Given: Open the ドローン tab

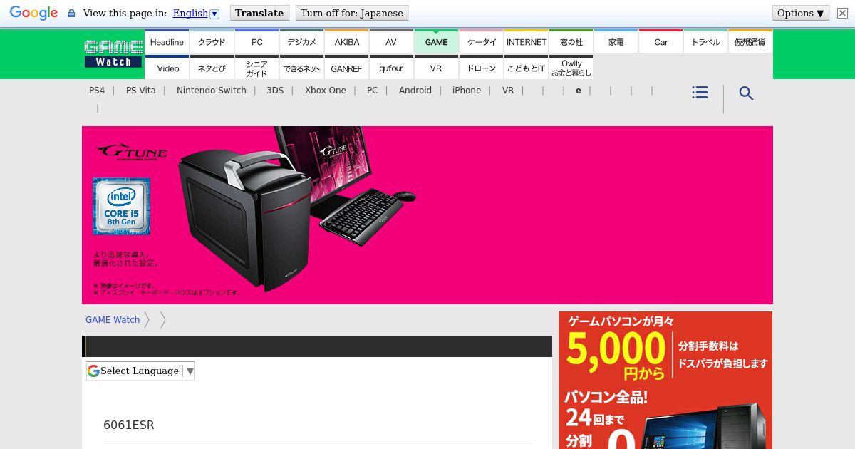Looking at the screenshot, I should [481, 68].
